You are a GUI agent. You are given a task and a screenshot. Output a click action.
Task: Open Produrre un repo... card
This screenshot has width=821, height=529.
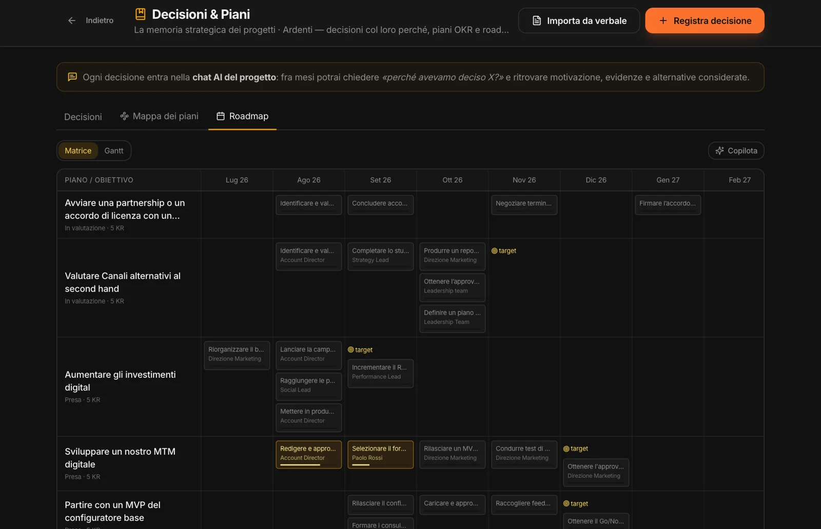(x=452, y=256)
